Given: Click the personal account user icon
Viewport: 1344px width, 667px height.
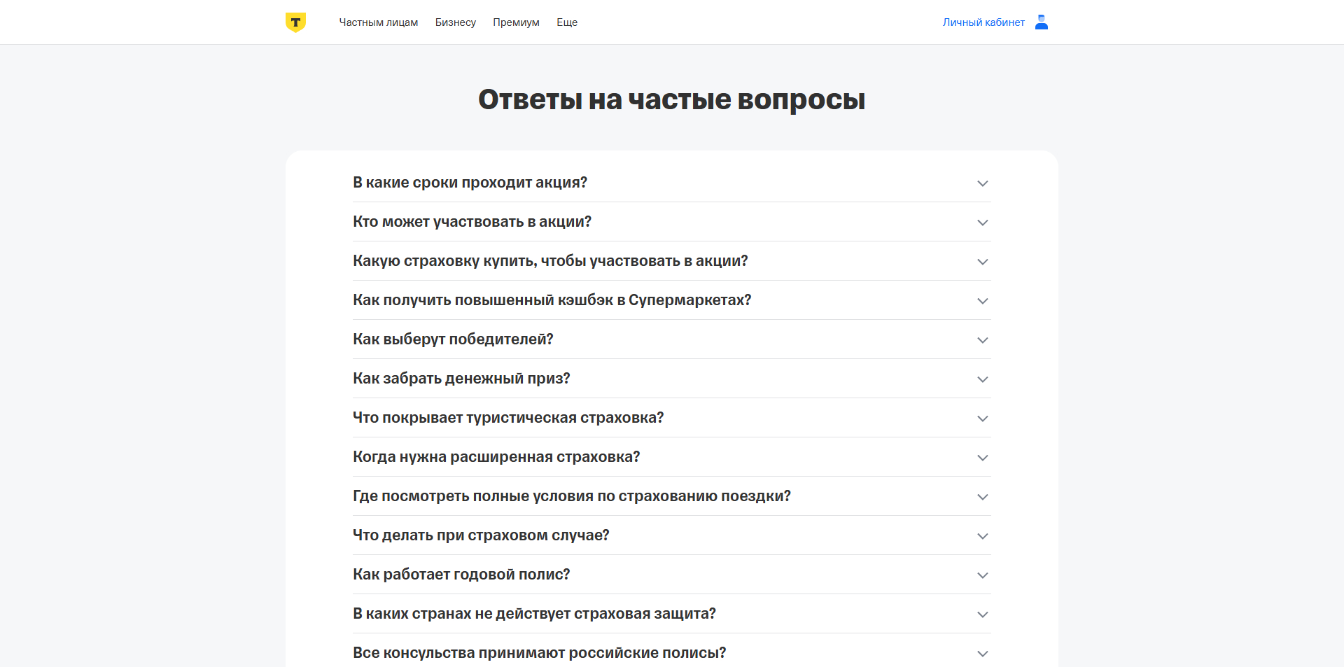Looking at the screenshot, I should (1041, 22).
